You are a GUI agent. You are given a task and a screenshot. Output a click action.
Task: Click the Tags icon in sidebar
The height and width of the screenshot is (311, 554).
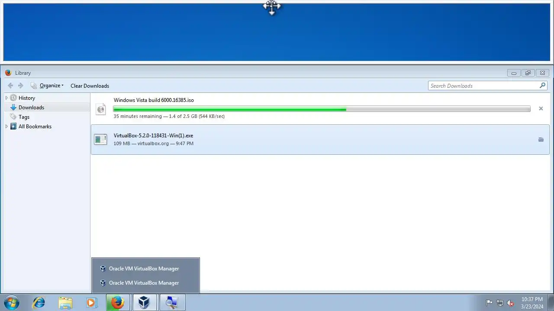(13, 117)
